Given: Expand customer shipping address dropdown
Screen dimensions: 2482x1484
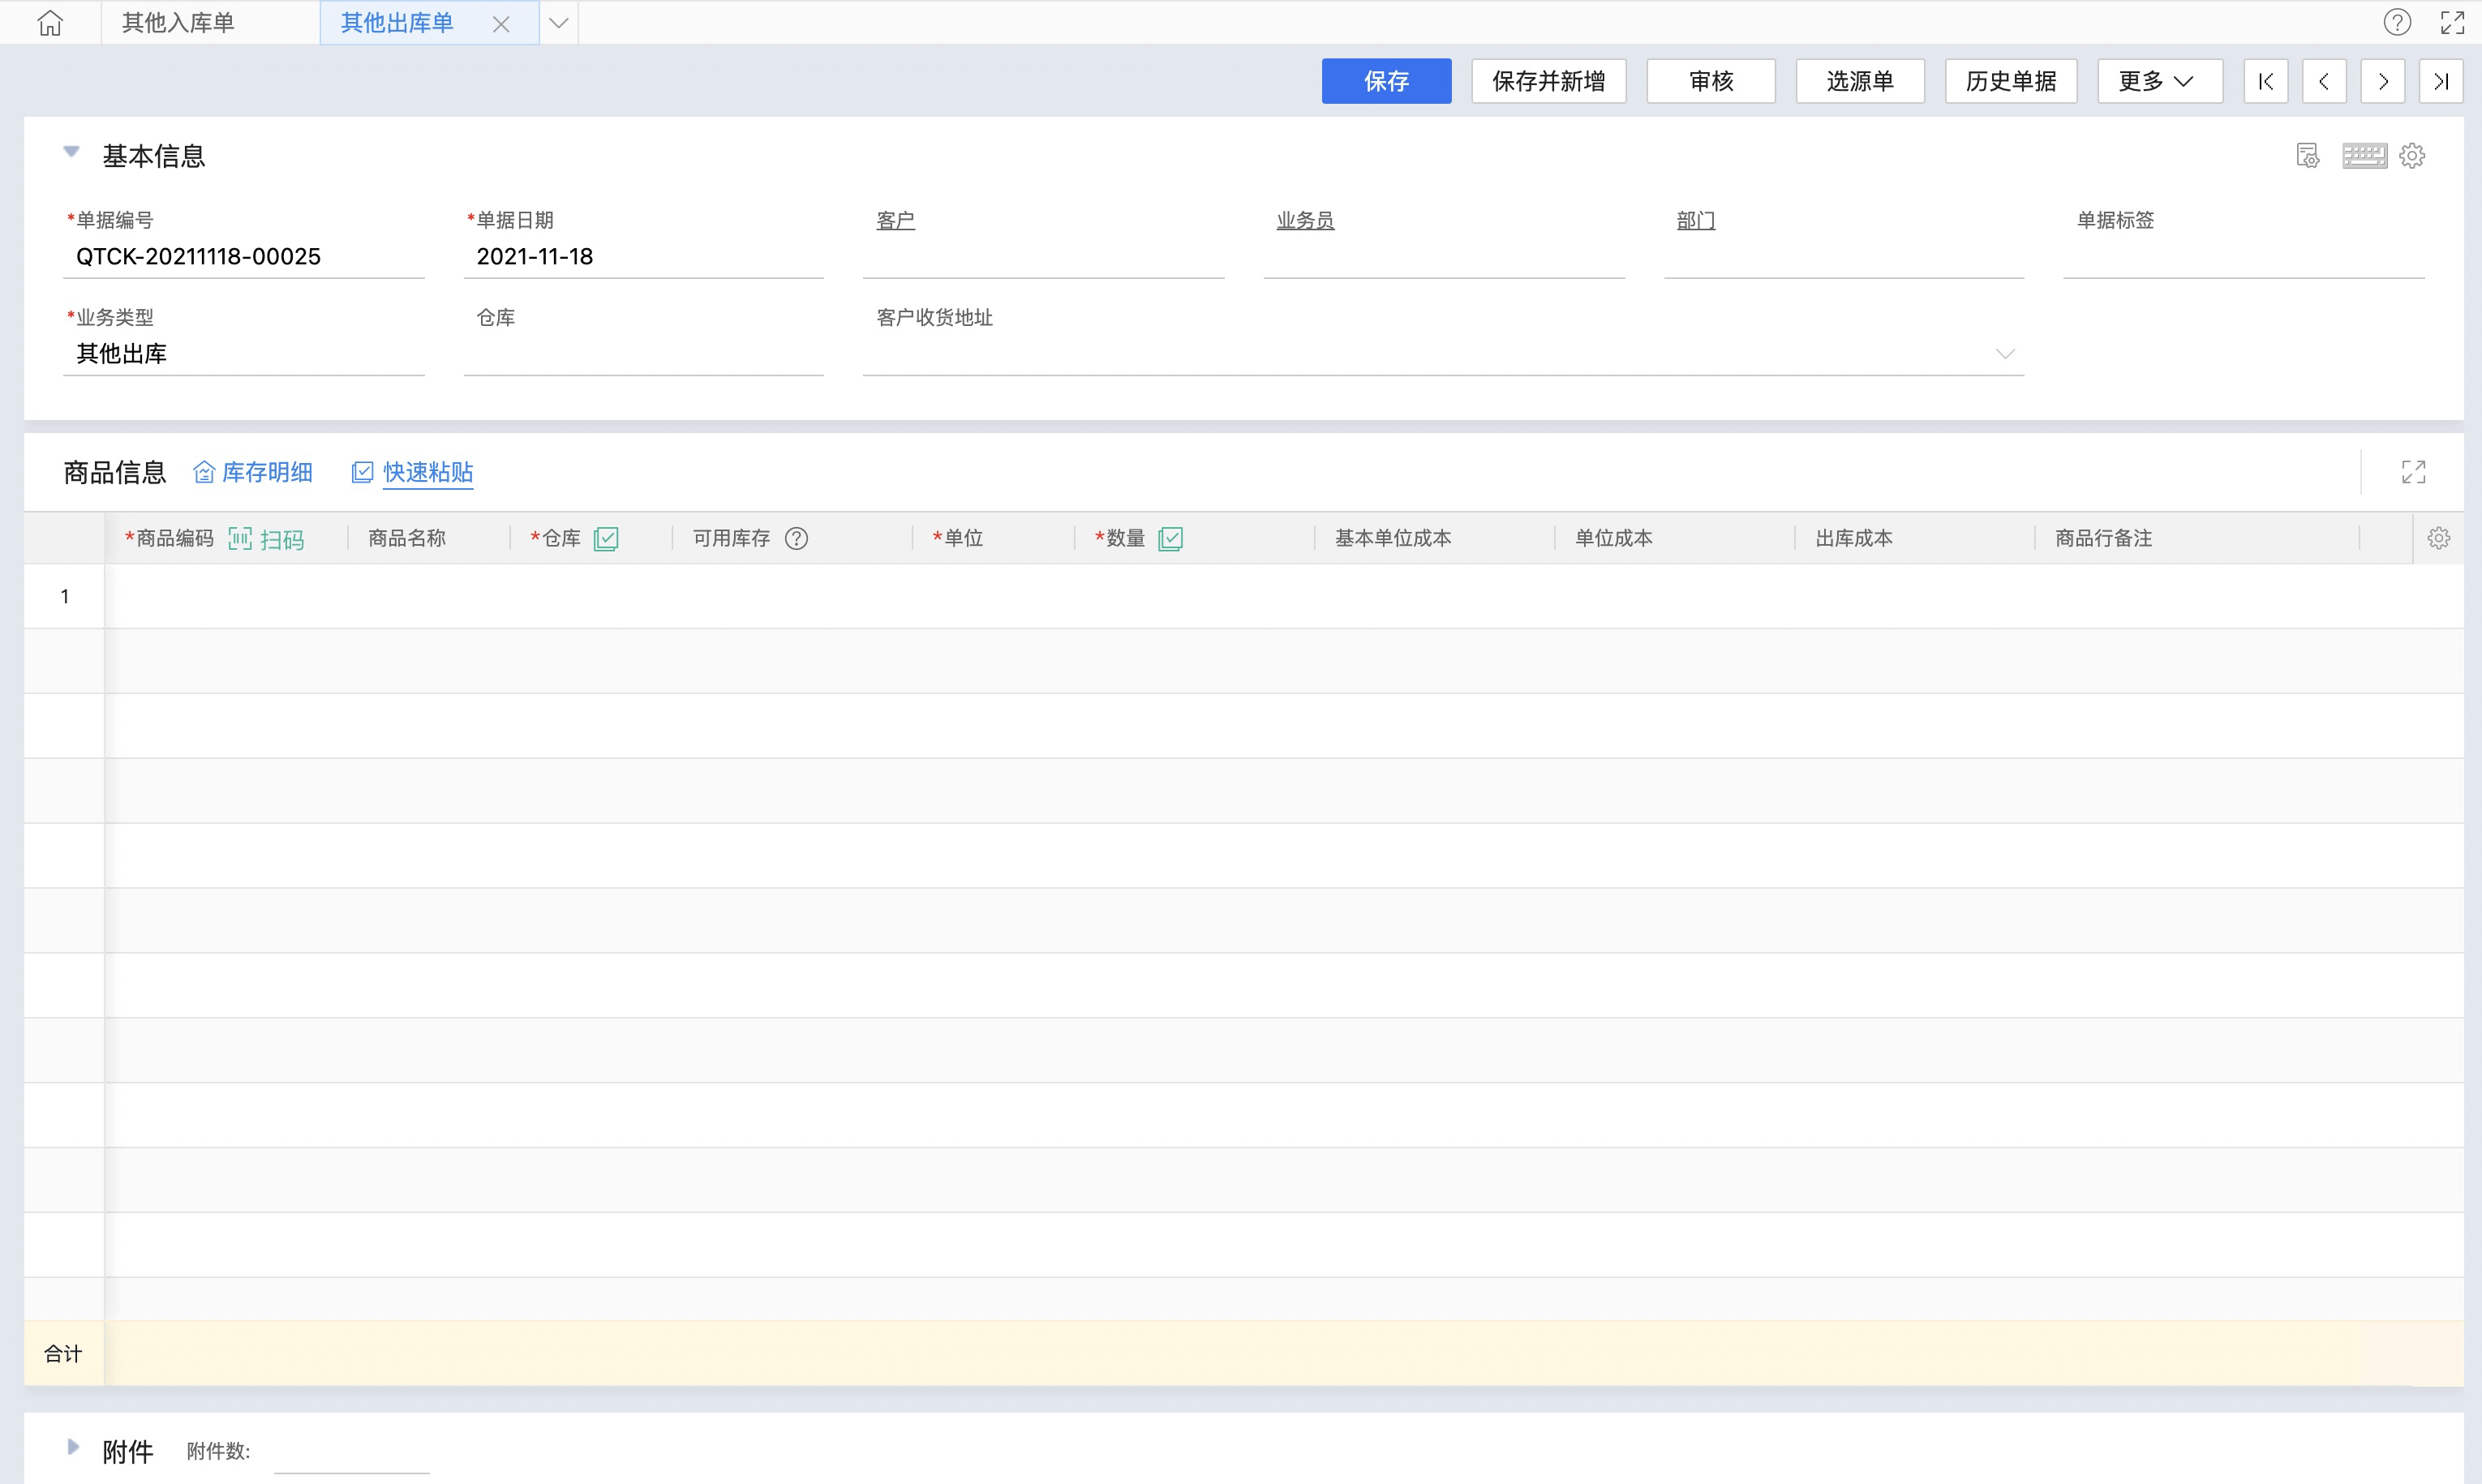Looking at the screenshot, I should pyautogui.click(x=2004, y=354).
